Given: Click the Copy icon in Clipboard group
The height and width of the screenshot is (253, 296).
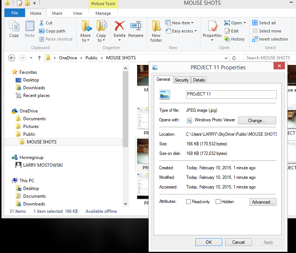Looking at the screenshot, I should [14, 29].
